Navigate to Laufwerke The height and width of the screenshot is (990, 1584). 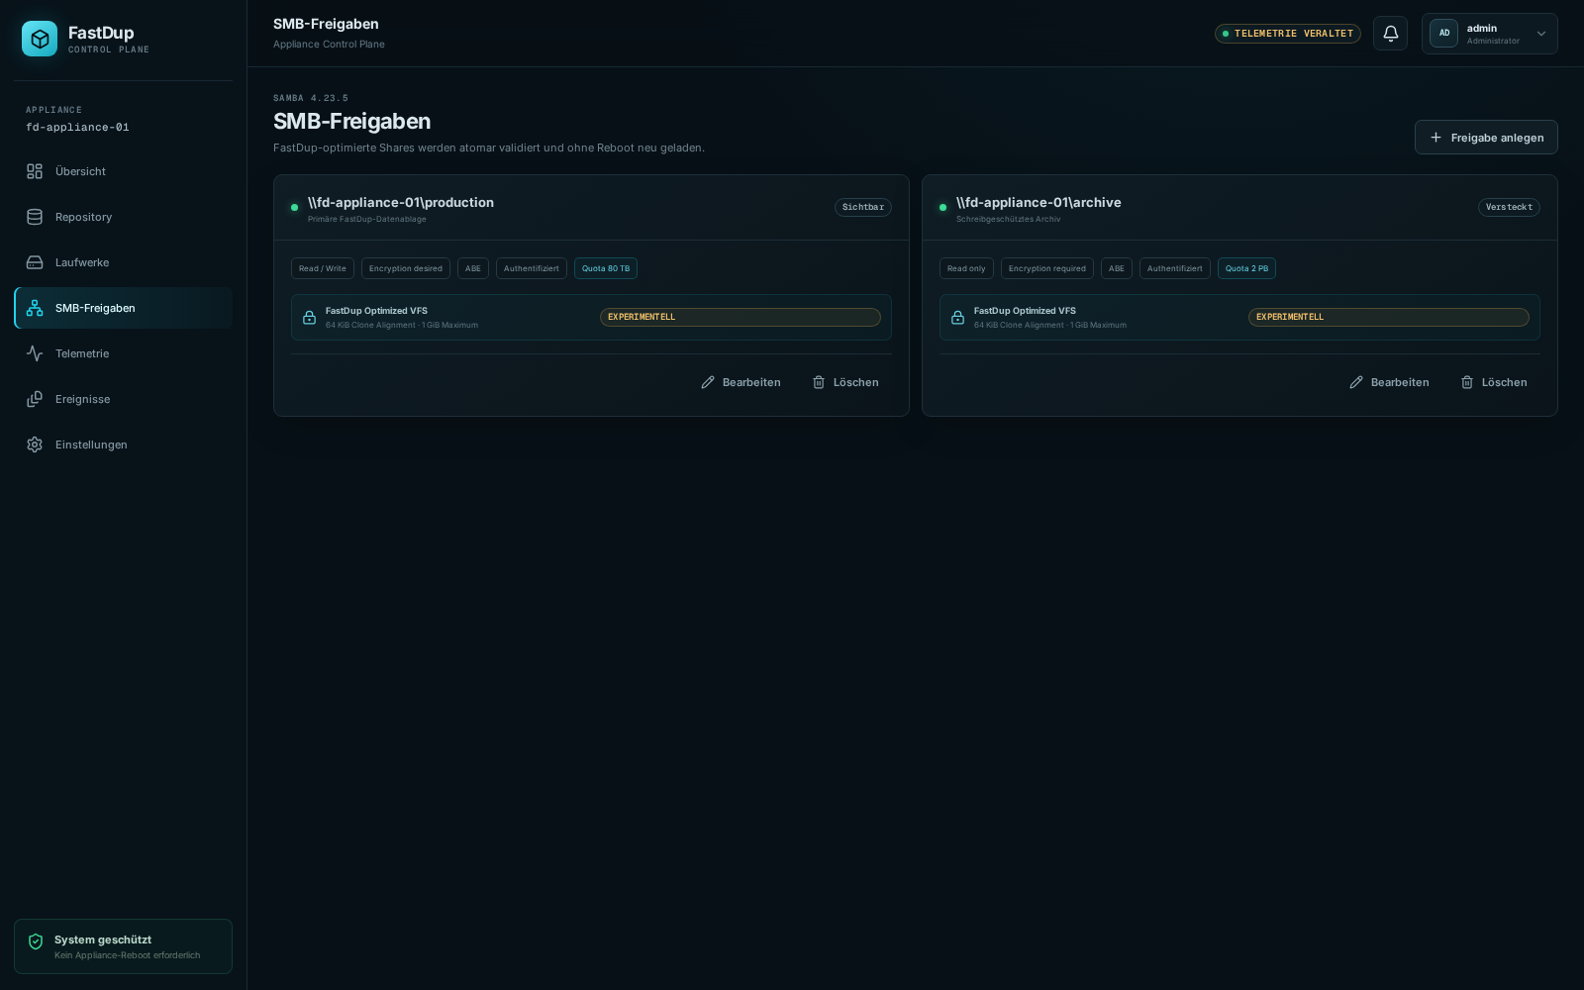coord(123,262)
